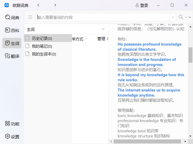
Task: Maximize the 欧路词典 window
Action: coord(172,5)
